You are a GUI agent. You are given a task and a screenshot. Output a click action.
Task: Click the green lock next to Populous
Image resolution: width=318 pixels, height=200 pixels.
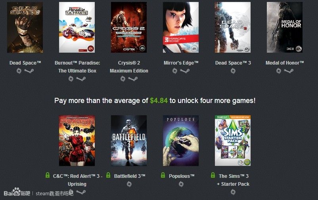click(163, 175)
